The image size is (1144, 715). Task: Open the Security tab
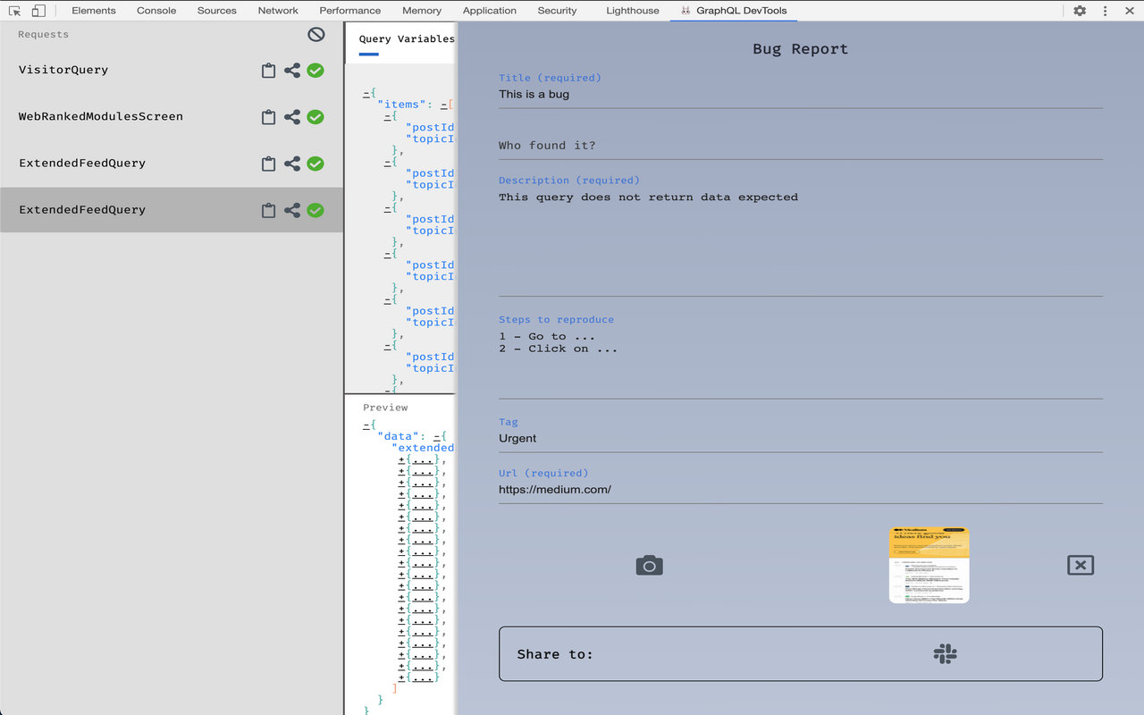click(558, 11)
